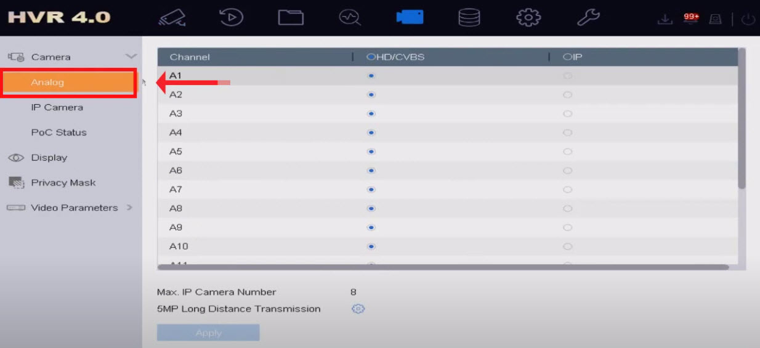760x348 pixels.
Task: Open the Live View camera icon
Action: pos(172,17)
